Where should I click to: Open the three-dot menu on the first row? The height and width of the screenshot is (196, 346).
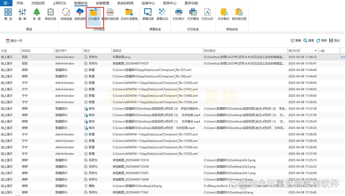pos(343,57)
